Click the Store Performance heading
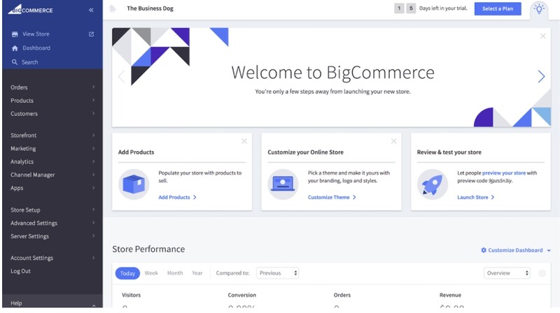This screenshot has height=313, width=560. 148,249
